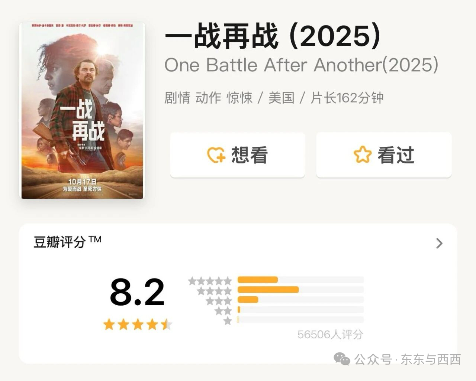Click the four-star row icons
The image size is (476, 381).
215,291
